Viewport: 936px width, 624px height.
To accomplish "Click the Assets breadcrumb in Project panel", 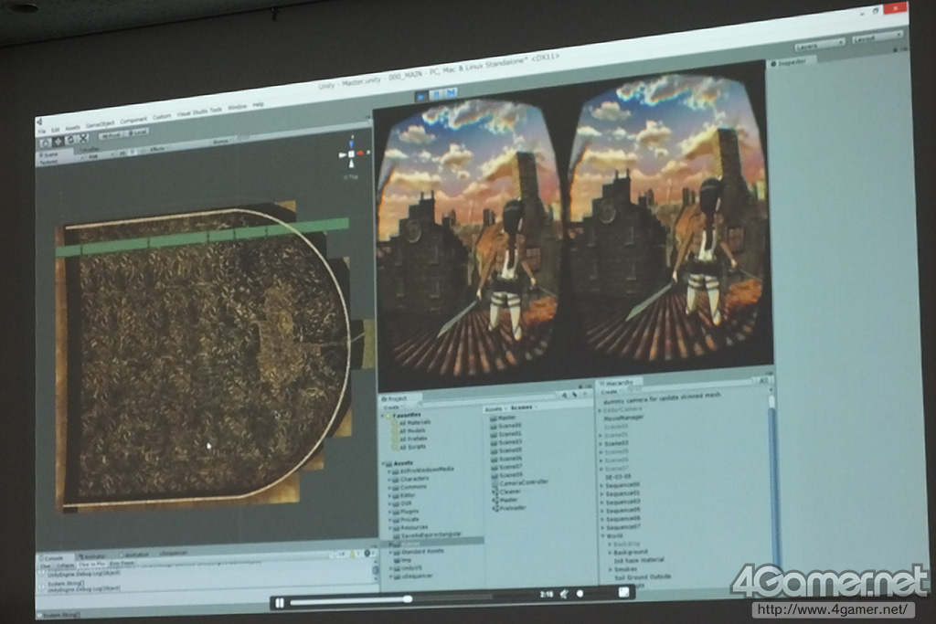I will (493, 408).
